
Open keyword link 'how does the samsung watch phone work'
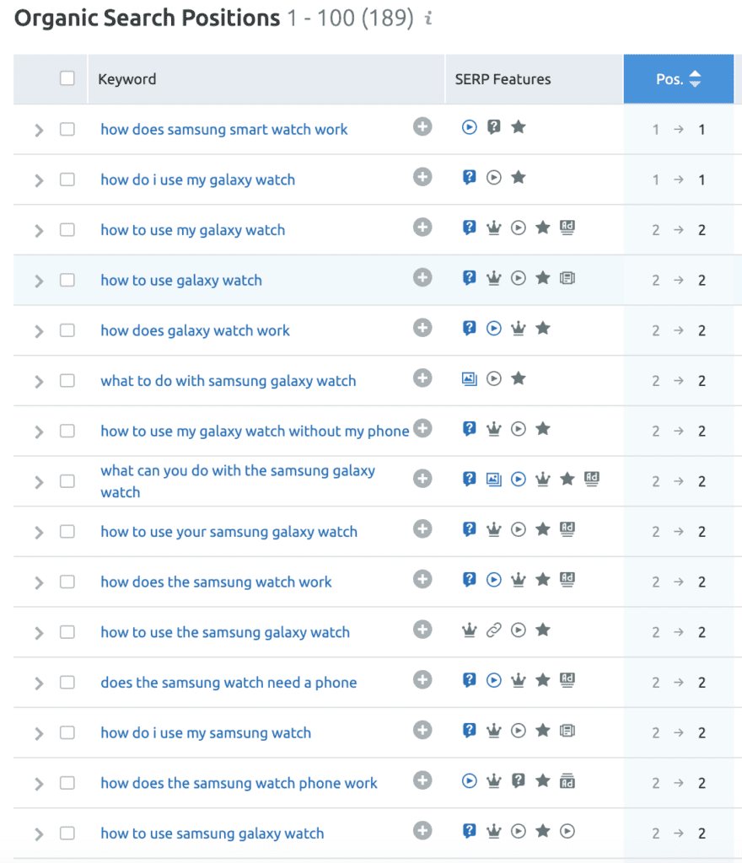pos(239,783)
